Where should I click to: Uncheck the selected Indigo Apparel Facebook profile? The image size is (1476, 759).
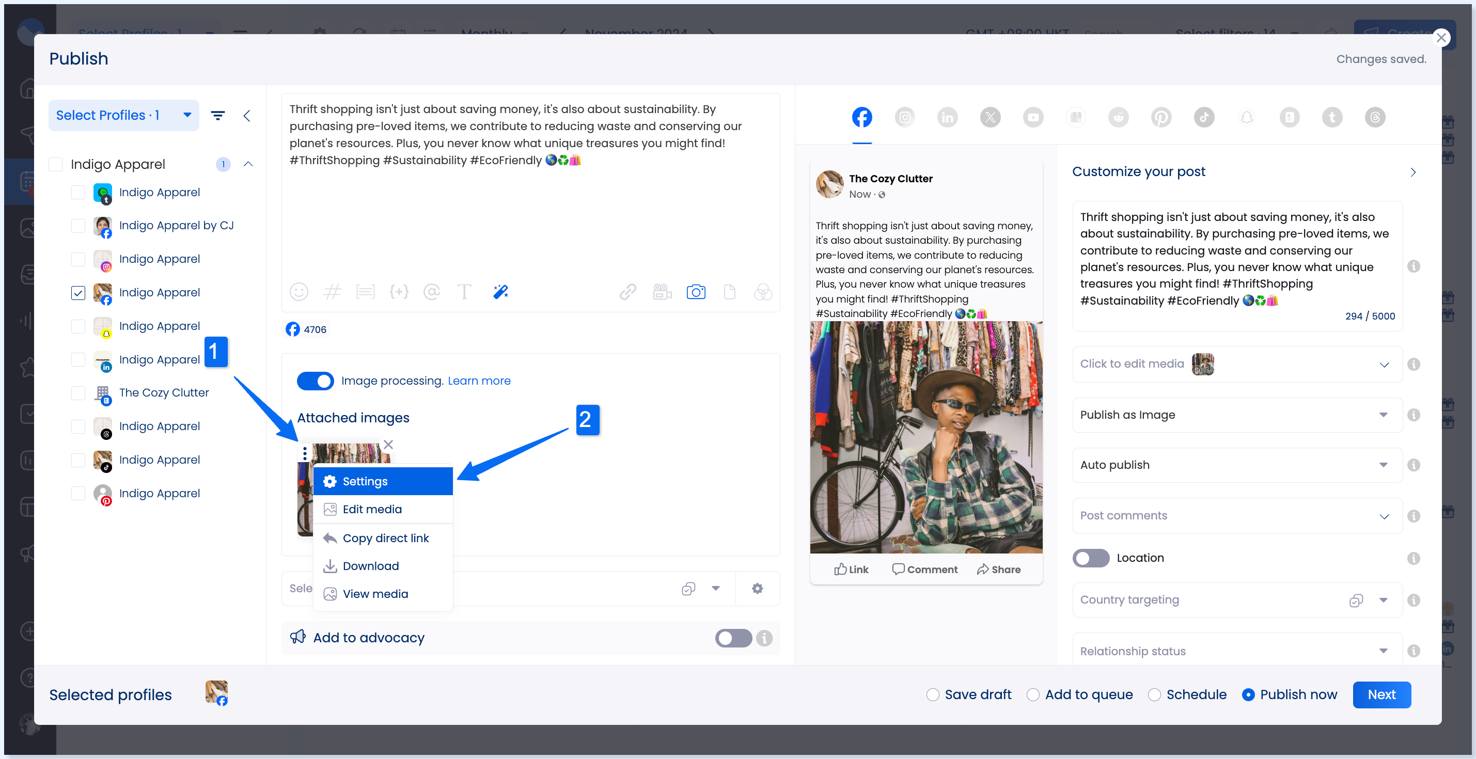click(78, 293)
